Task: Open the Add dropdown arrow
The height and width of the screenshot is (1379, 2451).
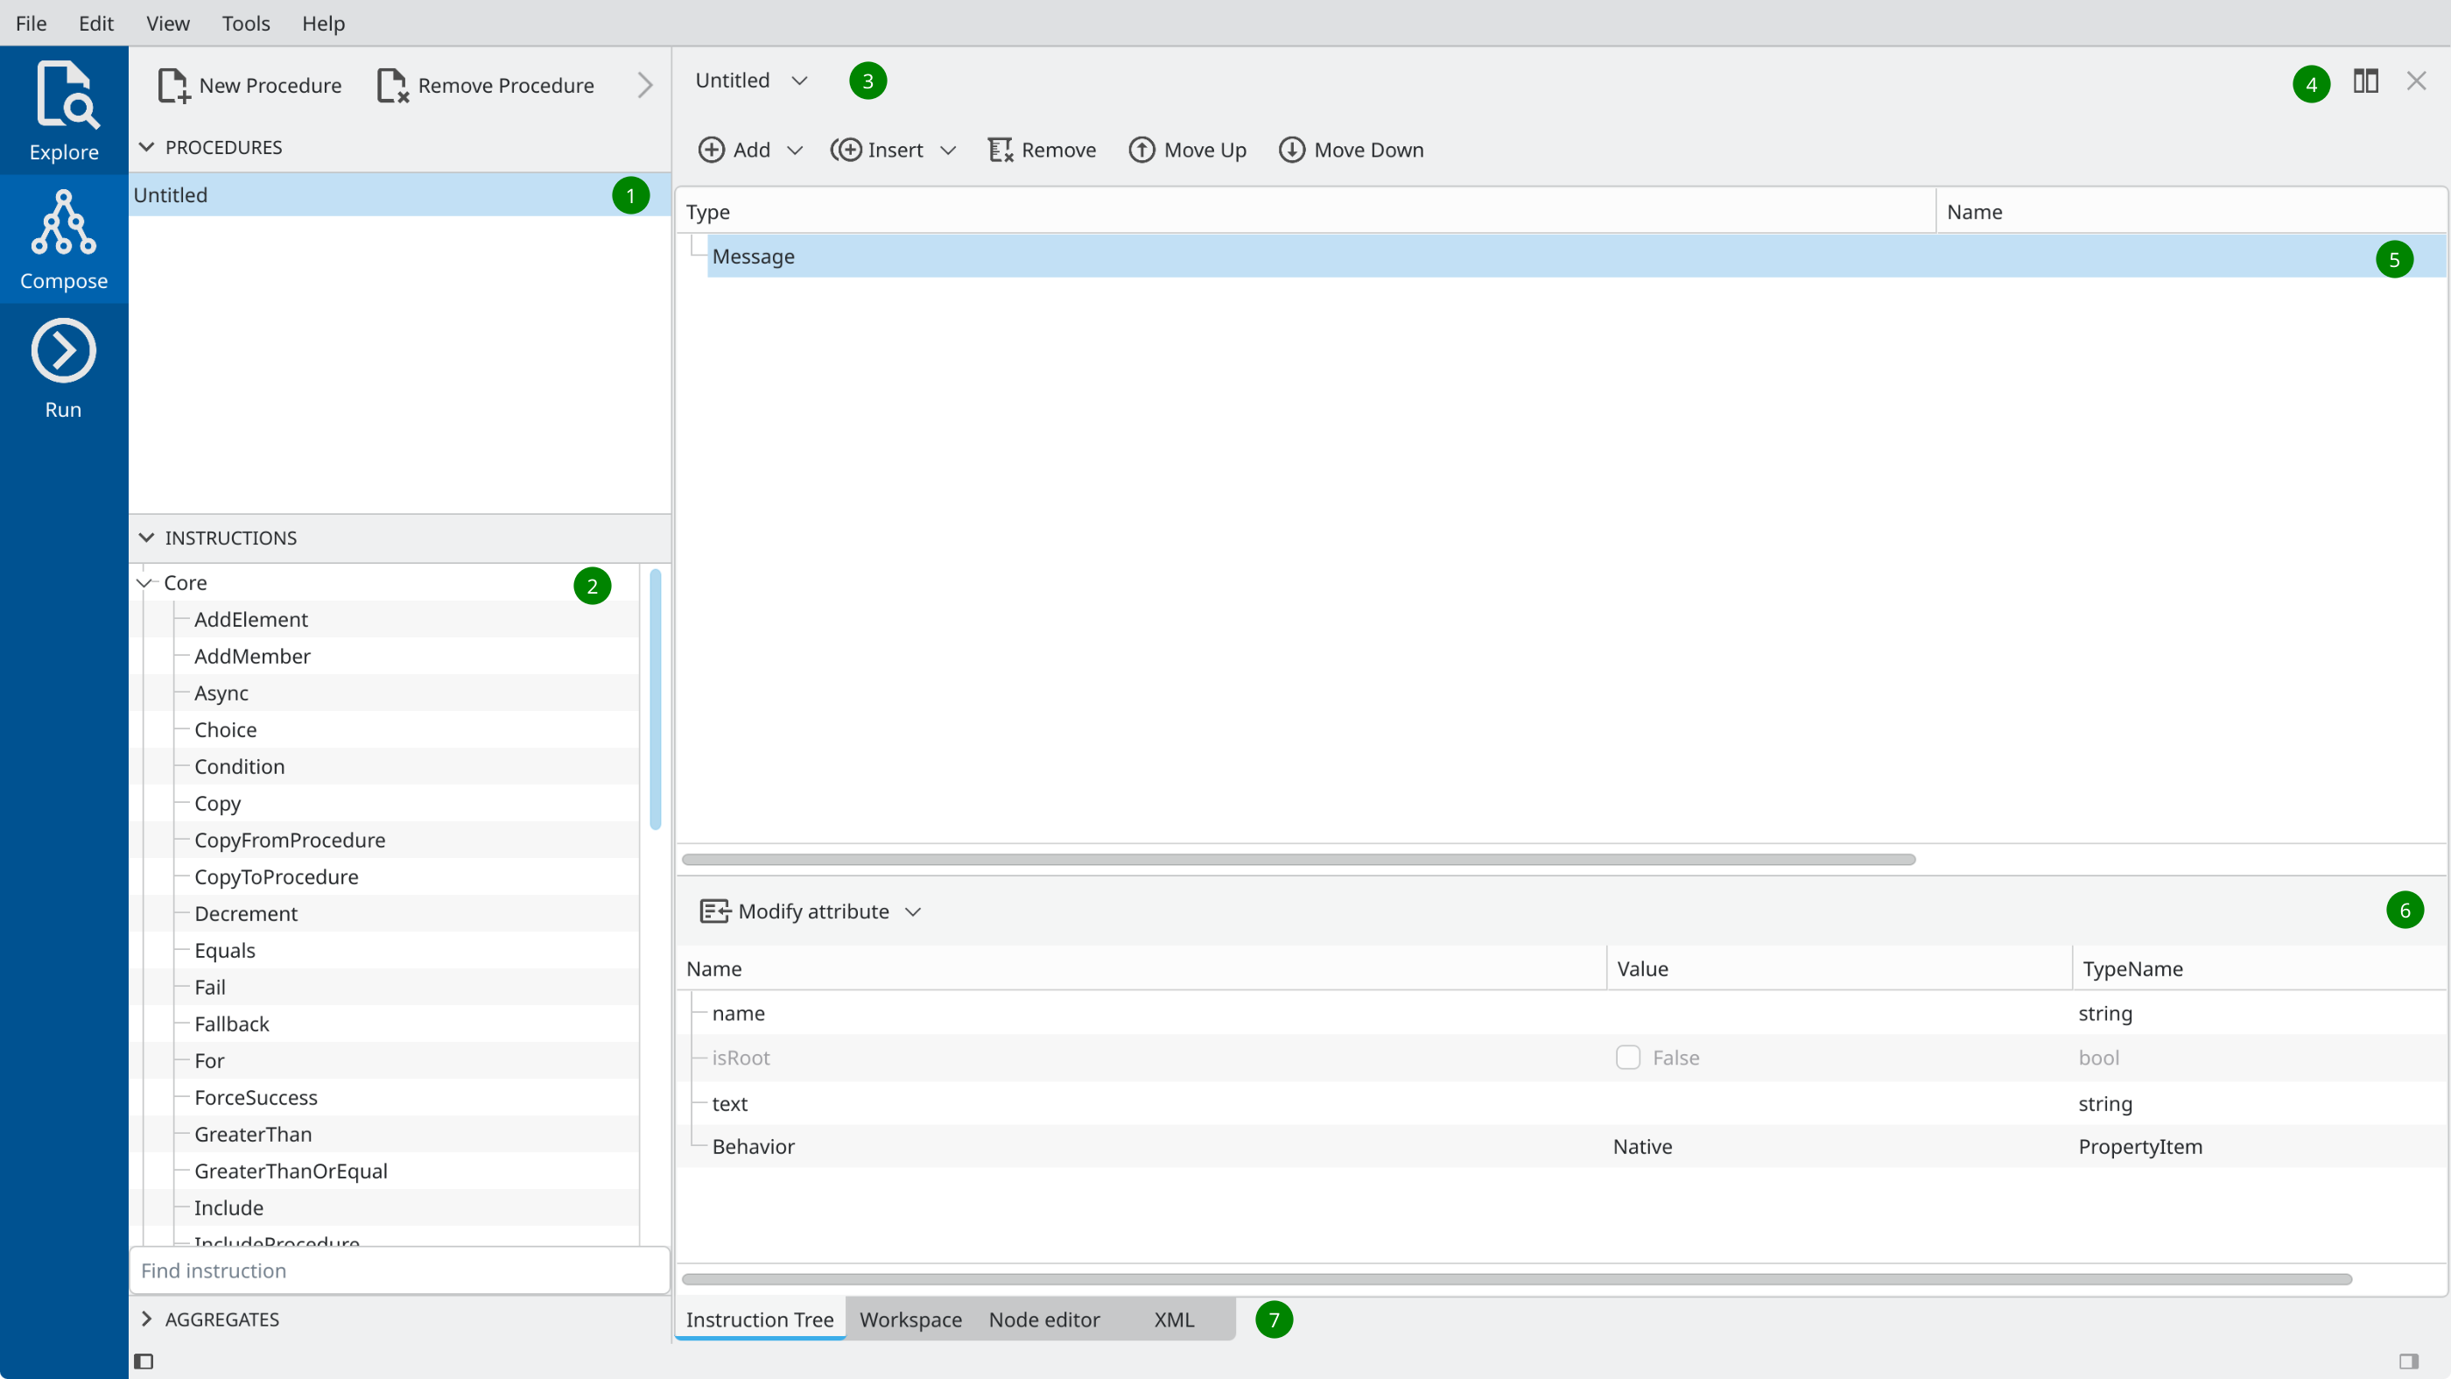Action: click(x=796, y=151)
